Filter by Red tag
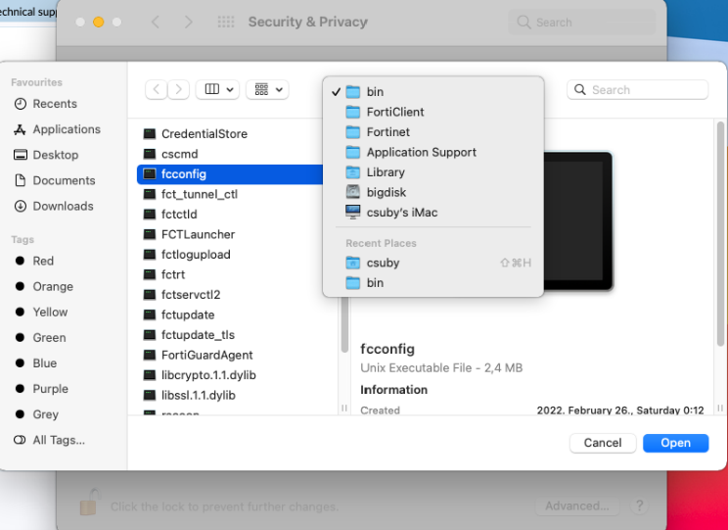The width and height of the screenshot is (728, 530). (x=43, y=261)
